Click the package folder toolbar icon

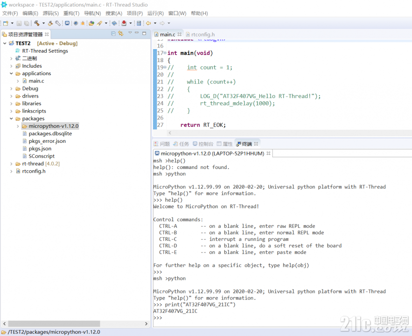(x=91, y=23)
